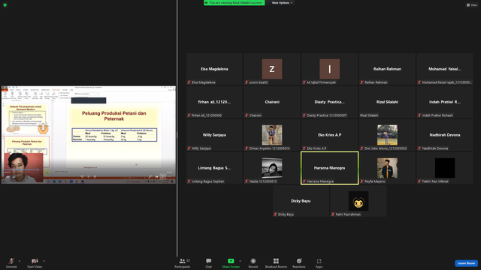Select Fakhri Nur Hikmal's black tile

tap(445, 168)
